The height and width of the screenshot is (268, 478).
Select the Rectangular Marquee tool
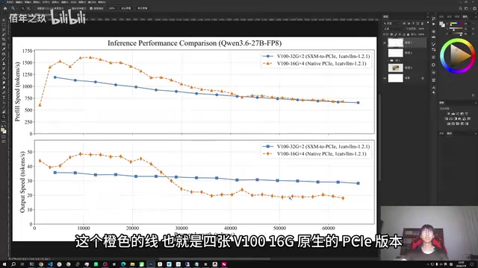(x=4, y=25)
